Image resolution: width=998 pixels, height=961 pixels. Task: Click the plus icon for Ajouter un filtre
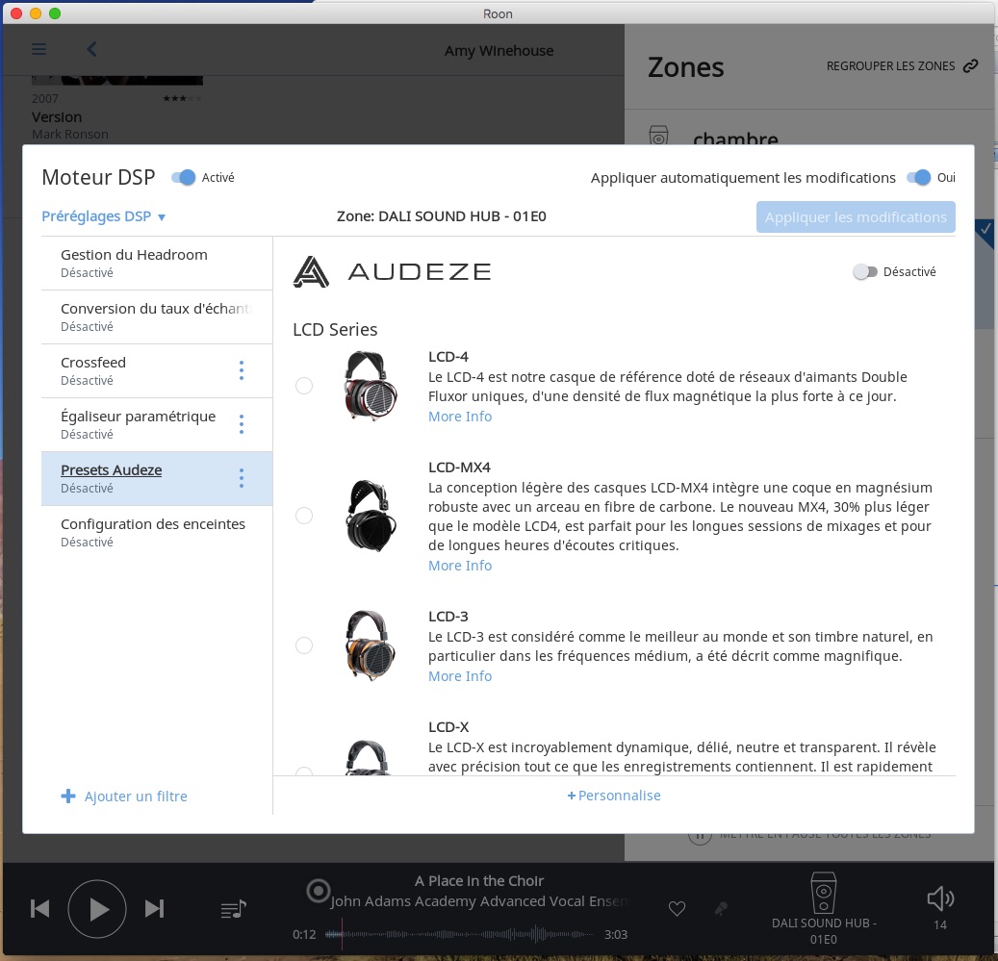point(68,796)
